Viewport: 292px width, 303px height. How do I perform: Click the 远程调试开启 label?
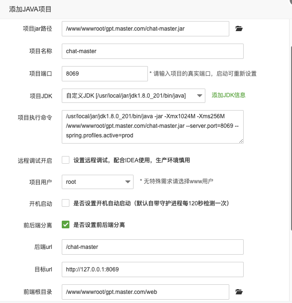35,160
